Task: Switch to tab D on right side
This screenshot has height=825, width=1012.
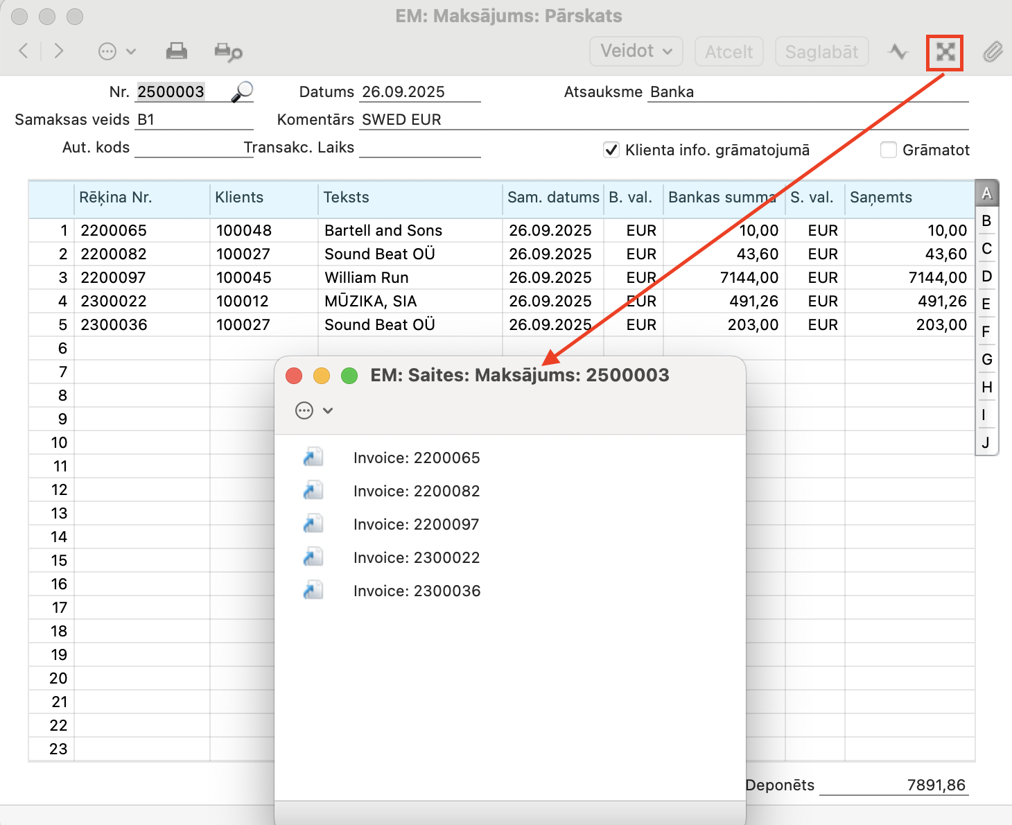Action: coord(986,277)
